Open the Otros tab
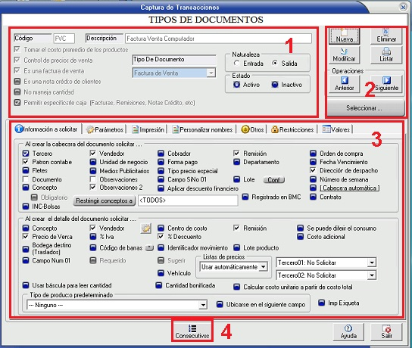 (252, 129)
